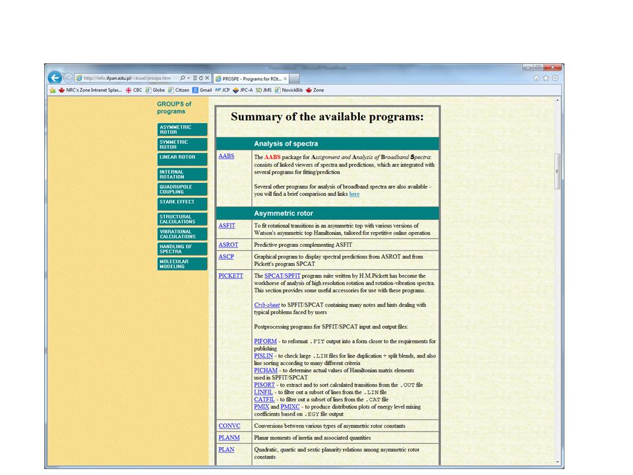Open the Globe bookmark
633x475 pixels.
coord(155,90)
